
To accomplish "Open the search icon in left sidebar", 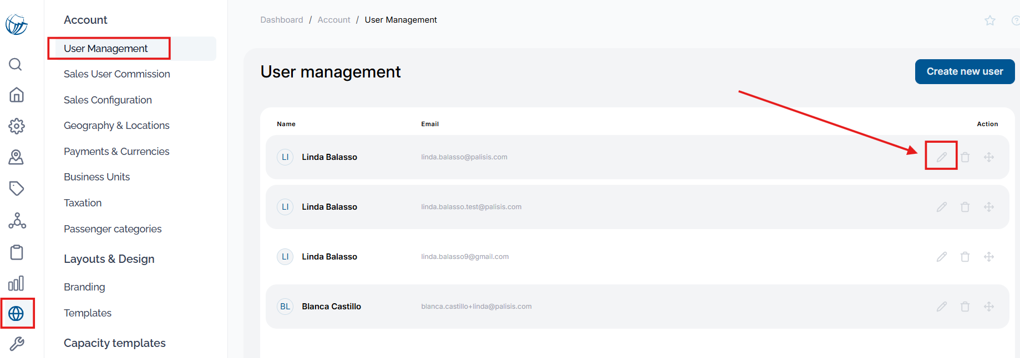I will point(16,64).
